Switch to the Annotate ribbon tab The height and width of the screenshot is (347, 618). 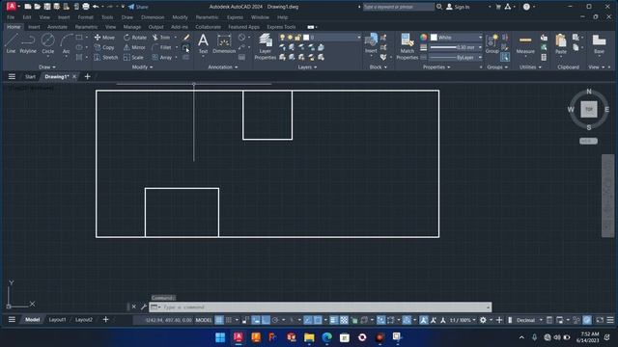pyautogui.click(x=57, y=27)
